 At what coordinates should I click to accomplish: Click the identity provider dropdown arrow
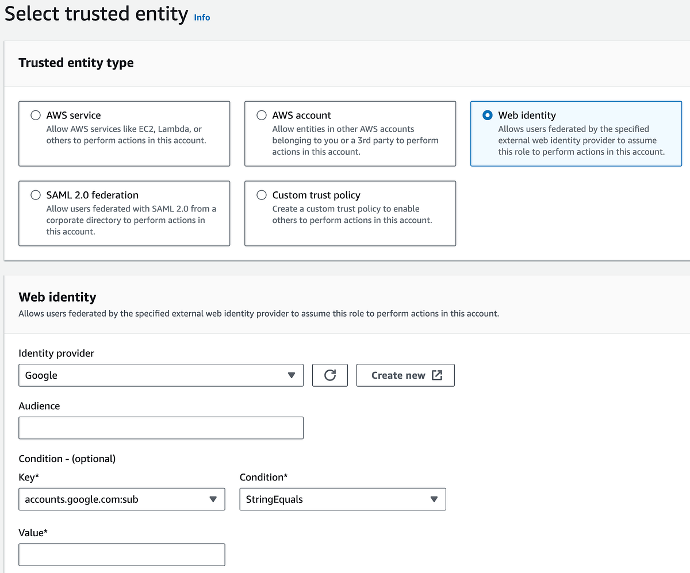tap(292, 375)
